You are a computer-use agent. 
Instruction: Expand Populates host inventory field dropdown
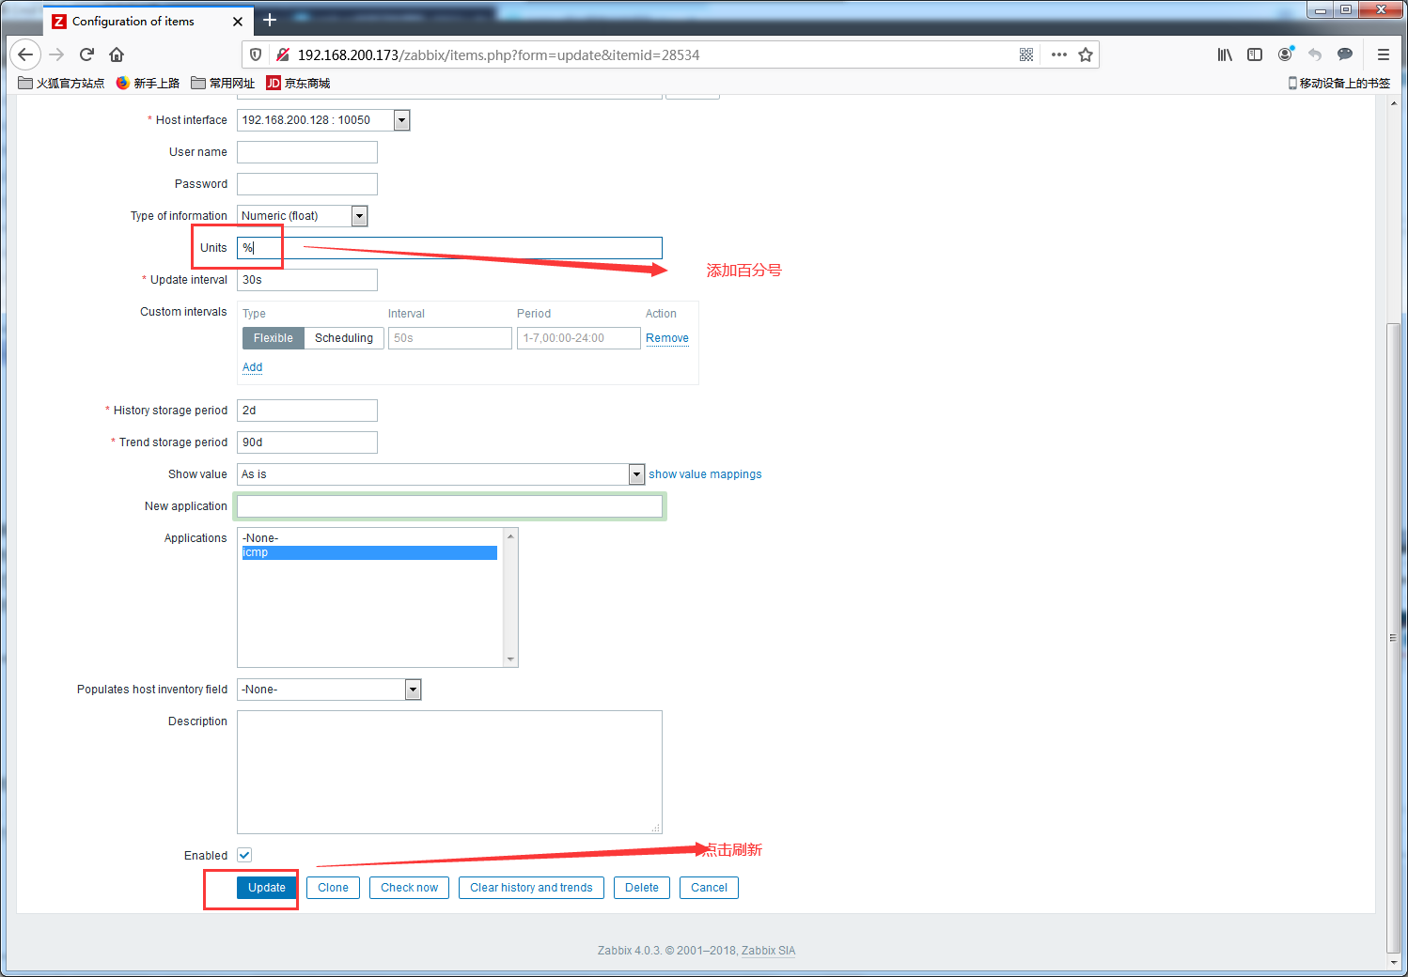329,690
